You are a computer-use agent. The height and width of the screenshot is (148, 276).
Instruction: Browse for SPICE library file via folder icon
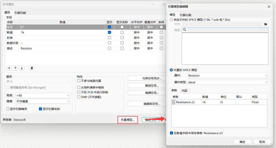click(x=266, y=24)
